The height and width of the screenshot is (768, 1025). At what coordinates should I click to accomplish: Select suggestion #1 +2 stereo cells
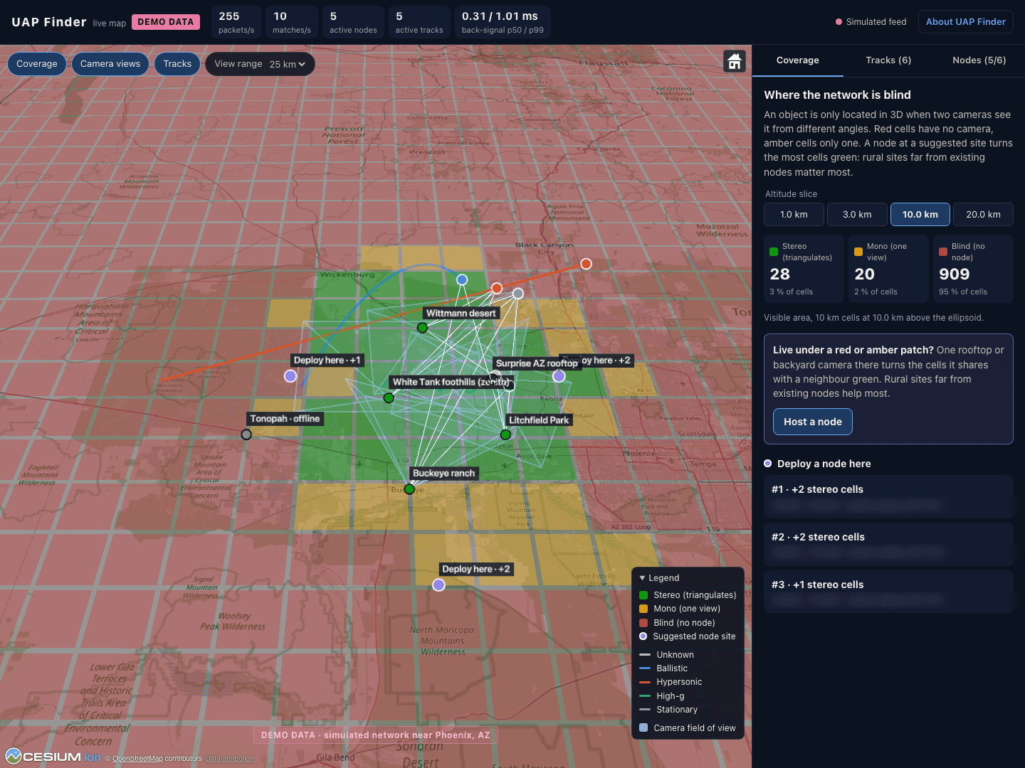click(888, 496)
